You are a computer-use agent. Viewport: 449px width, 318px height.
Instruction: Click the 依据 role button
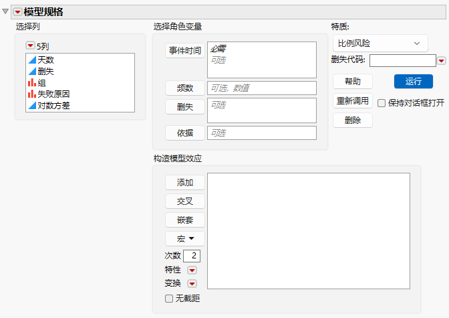tap(185, 133)
